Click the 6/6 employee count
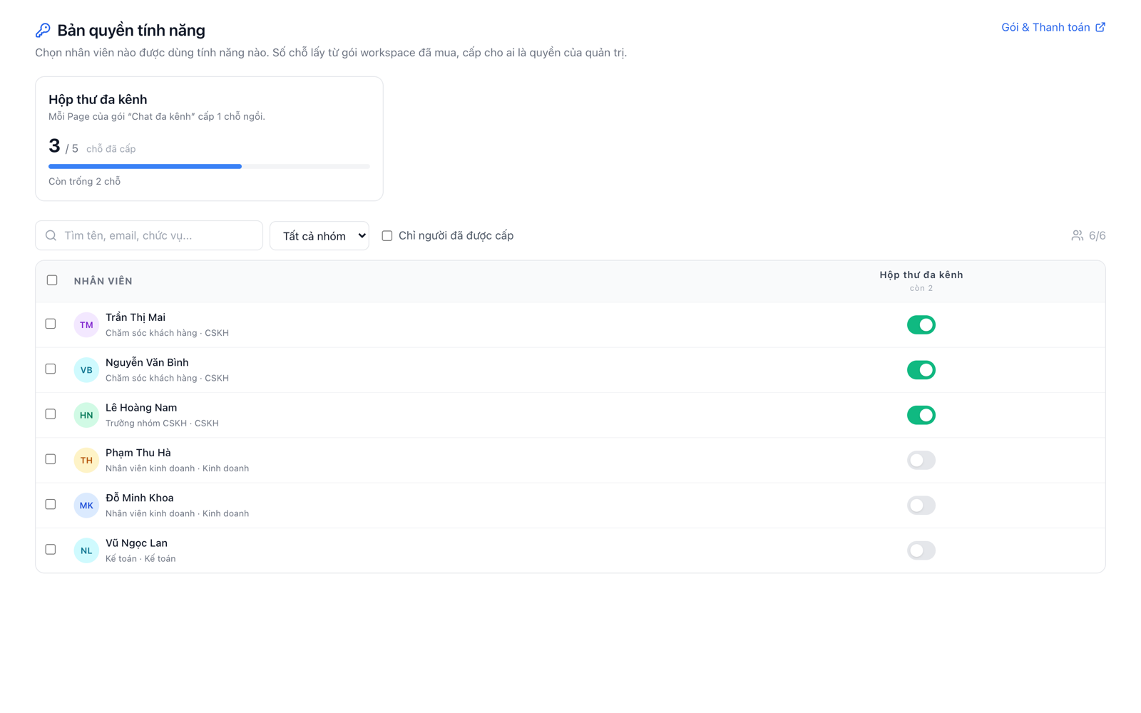The height and width of the screenshot is (713, 1141). point(1097,235)
